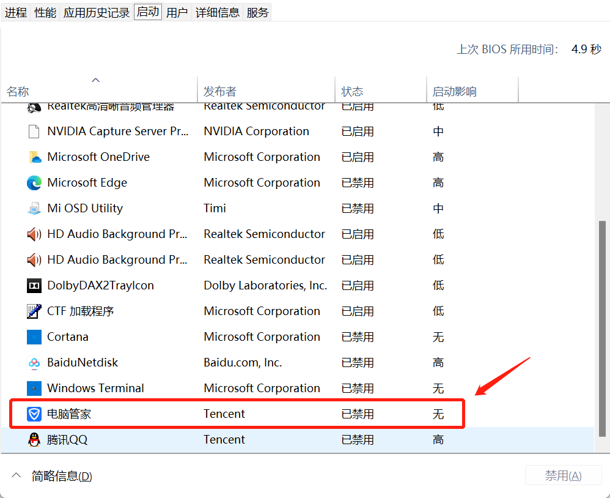Click the Microsoft OneDrive cloud icon
The height and width of the screenshot is (498, 610).
point(35,157)
